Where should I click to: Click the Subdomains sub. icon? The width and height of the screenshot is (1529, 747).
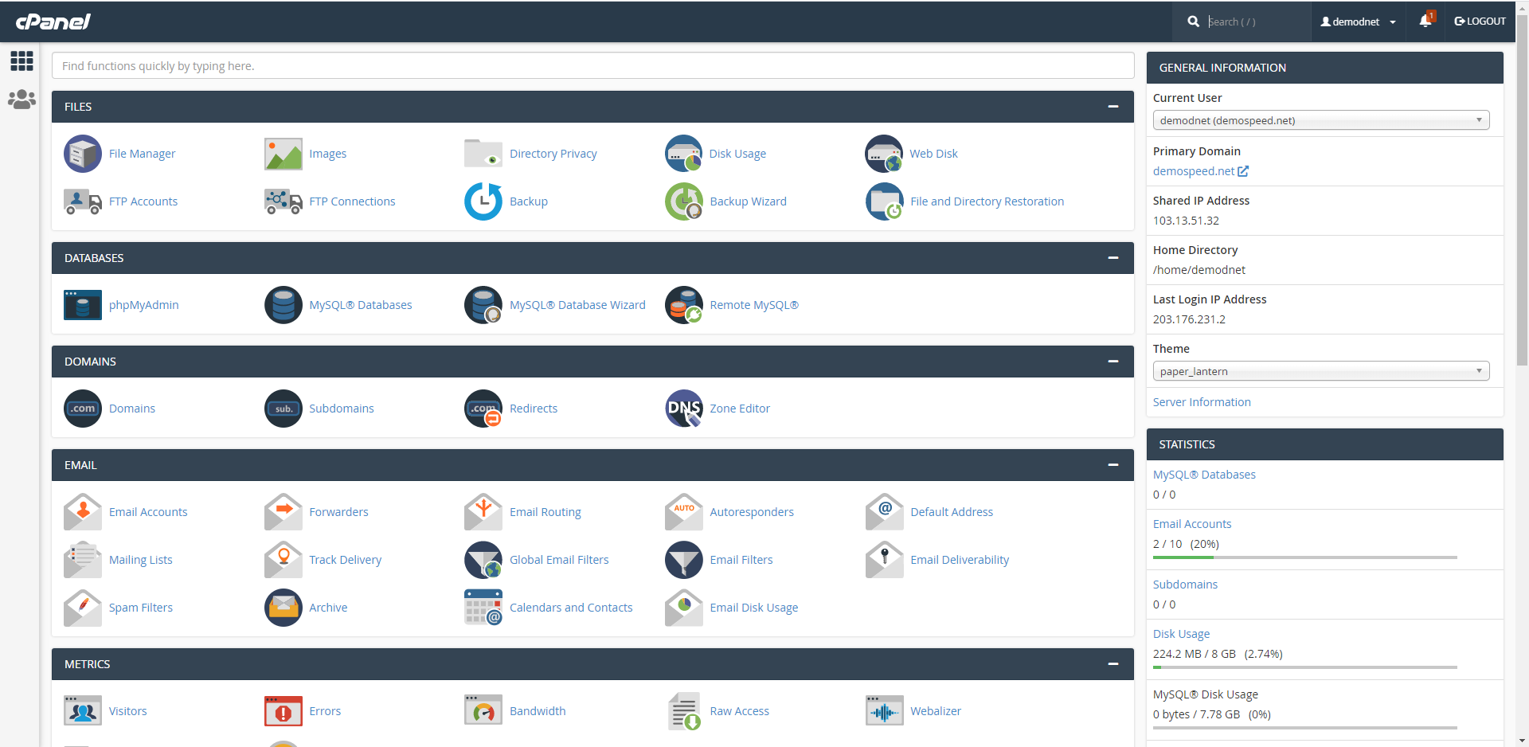click(x=284, y=409)
